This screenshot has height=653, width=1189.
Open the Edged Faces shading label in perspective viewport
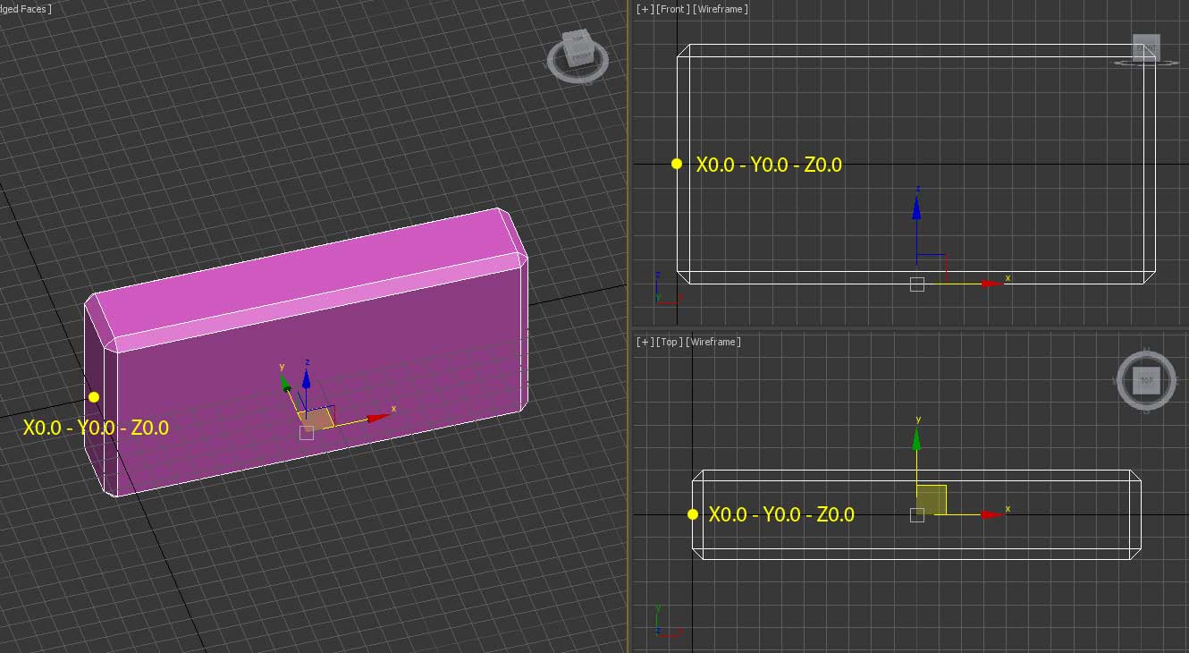tap(26, 9)
